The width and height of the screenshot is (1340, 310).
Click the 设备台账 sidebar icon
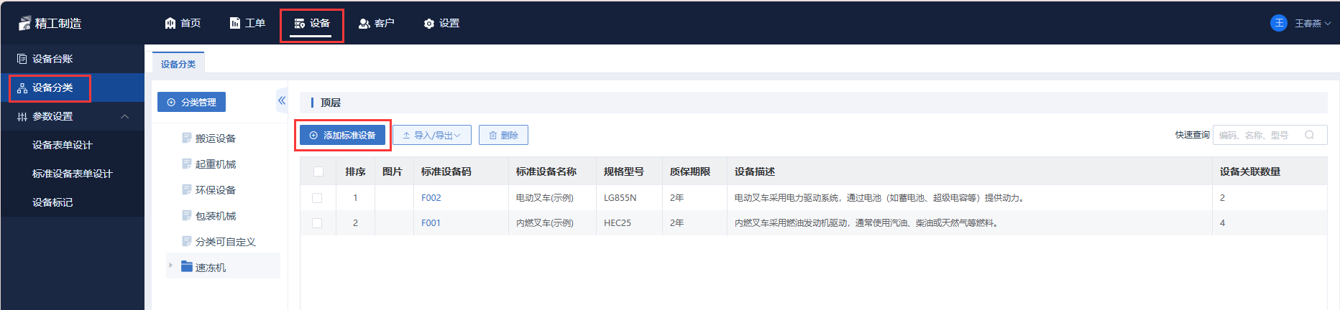coord(22,59)
